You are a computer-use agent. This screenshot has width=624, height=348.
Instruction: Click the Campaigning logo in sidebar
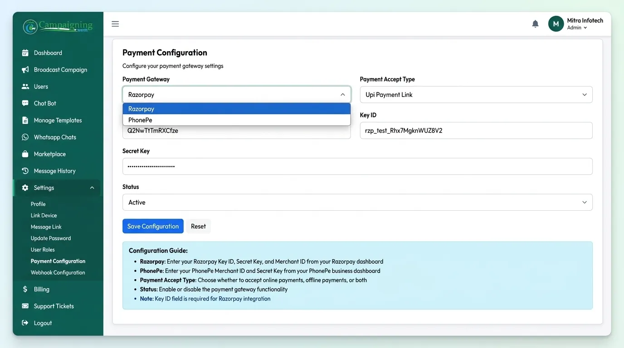coord(58,27)
